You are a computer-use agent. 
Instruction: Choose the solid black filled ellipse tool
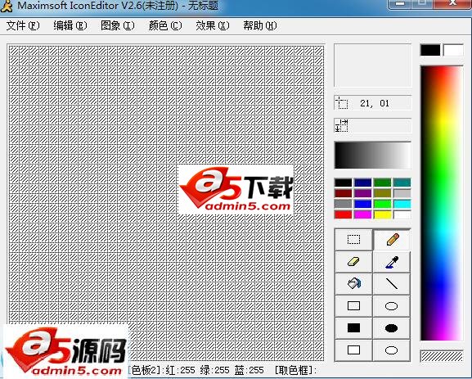coord(391,327)
